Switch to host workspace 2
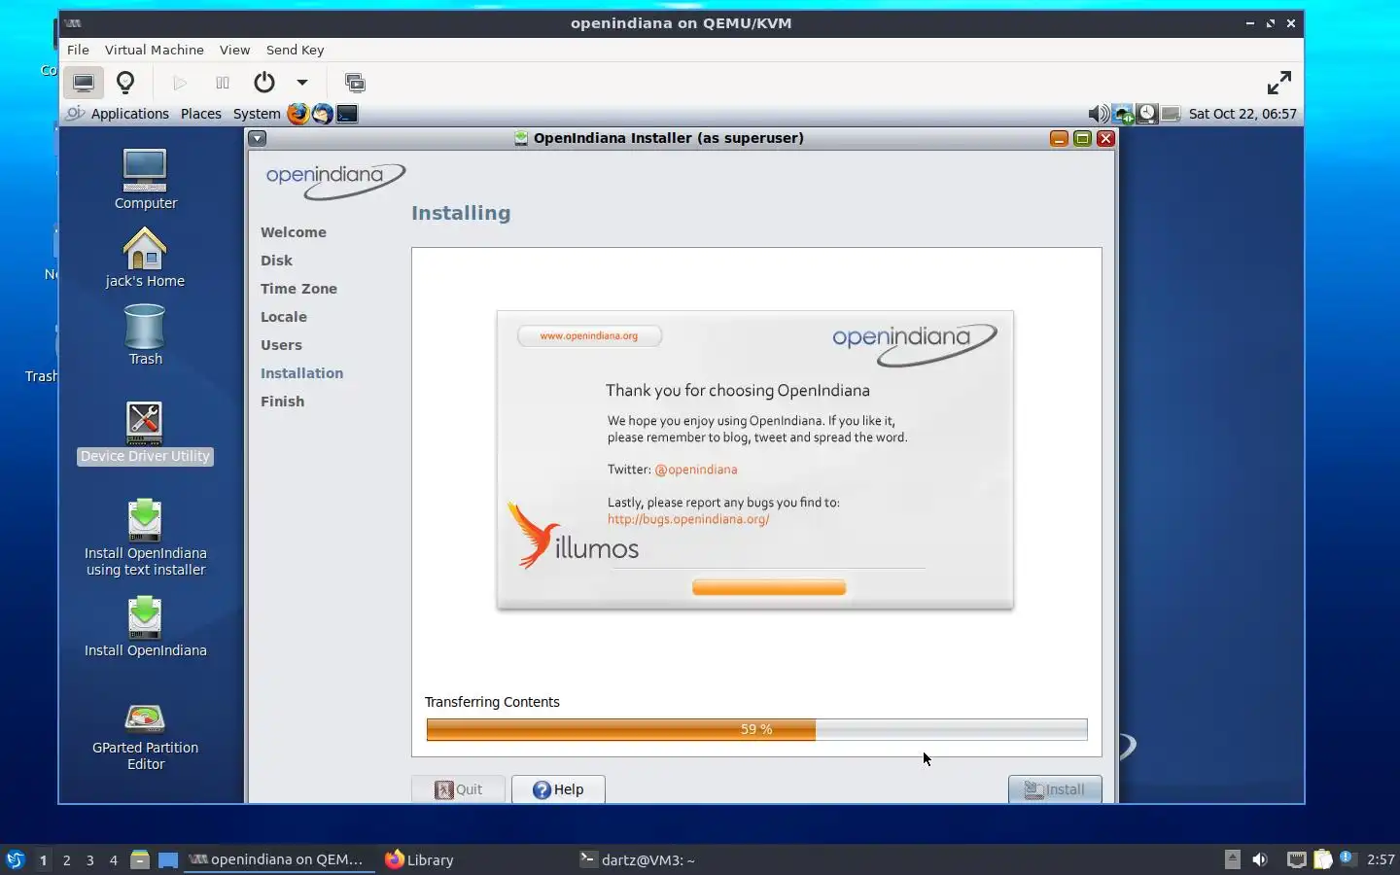Screen dimensions: 1400x875 click(66, 859)
